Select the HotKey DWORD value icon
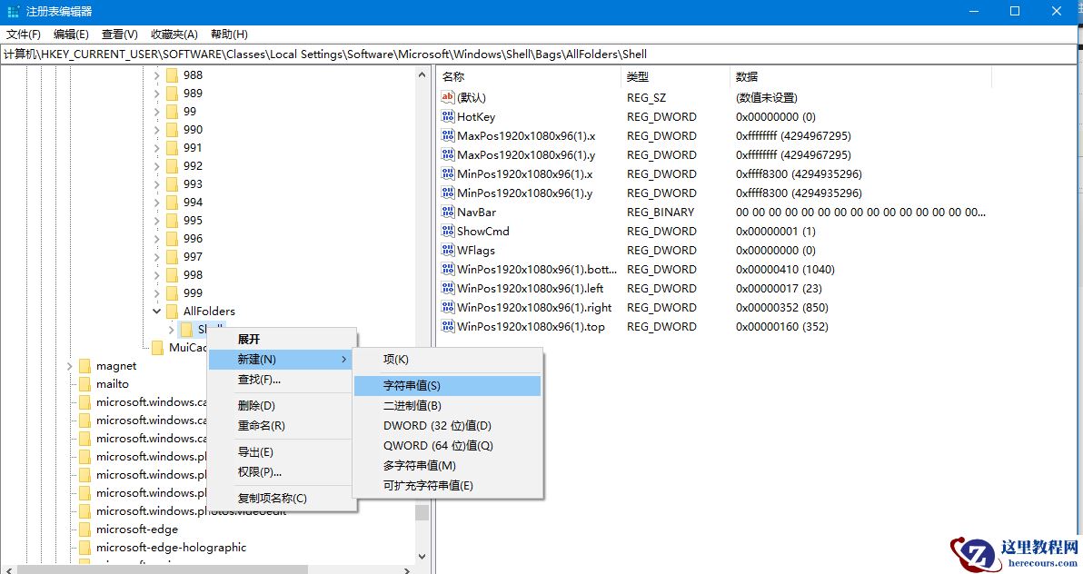The height and width of the screenshot is (574, 1083). click(447, 116)
